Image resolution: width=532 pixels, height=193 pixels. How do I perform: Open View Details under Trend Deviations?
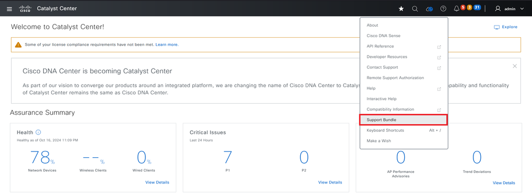point(504,183)
